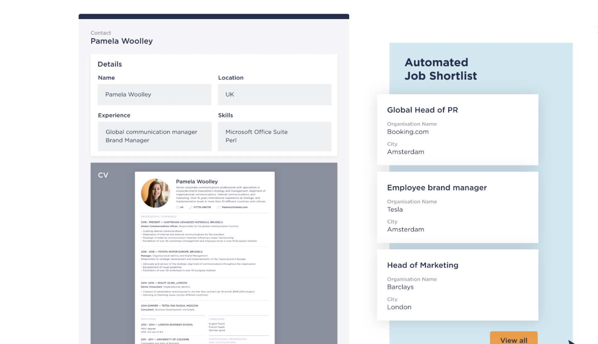Click the CV label on grey panel
Screen dimensions: 598x344
[103, 175]
